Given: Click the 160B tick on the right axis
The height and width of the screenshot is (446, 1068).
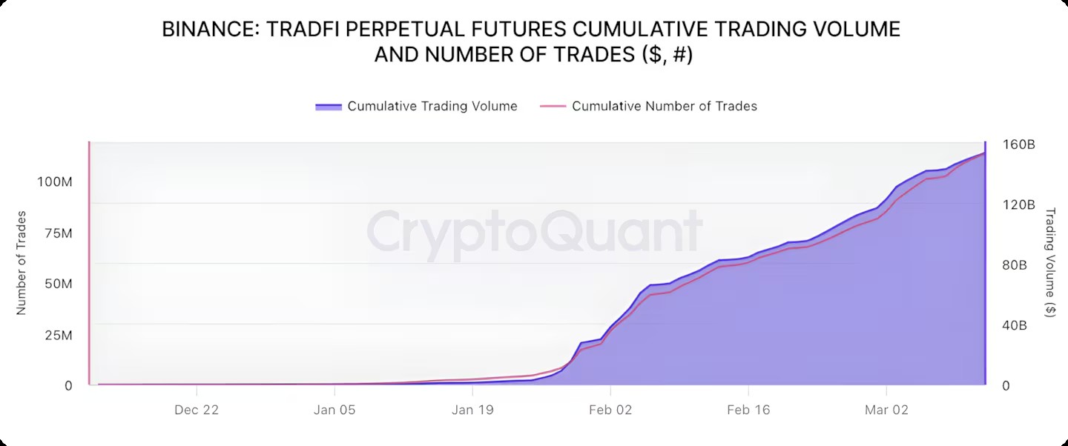Looking at the screenshot, I should 1019,144.
